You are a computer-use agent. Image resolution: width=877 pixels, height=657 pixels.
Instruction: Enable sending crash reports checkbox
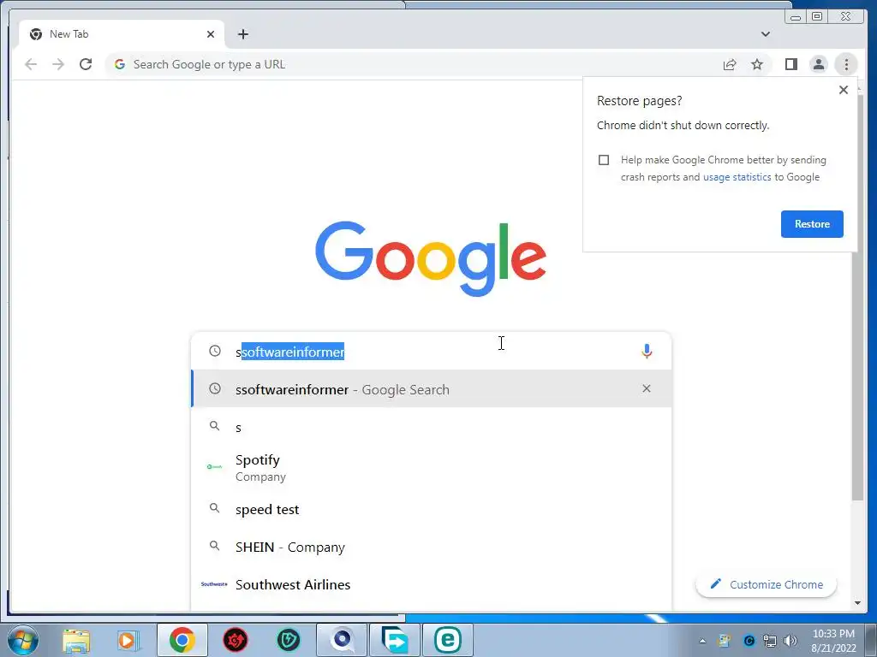604,160
